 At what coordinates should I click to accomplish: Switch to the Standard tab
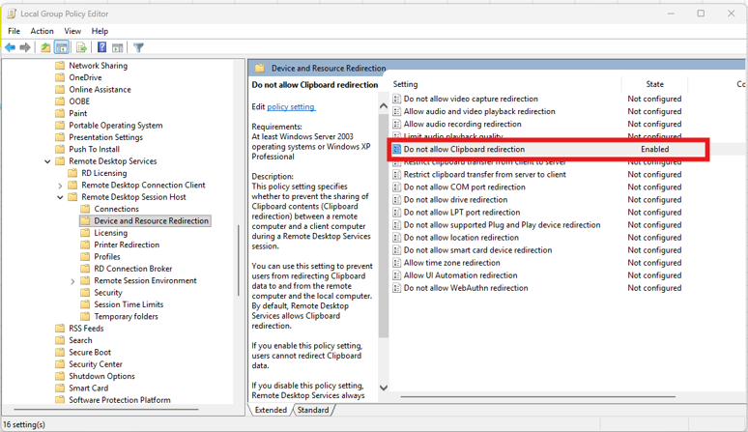point(312,410)
